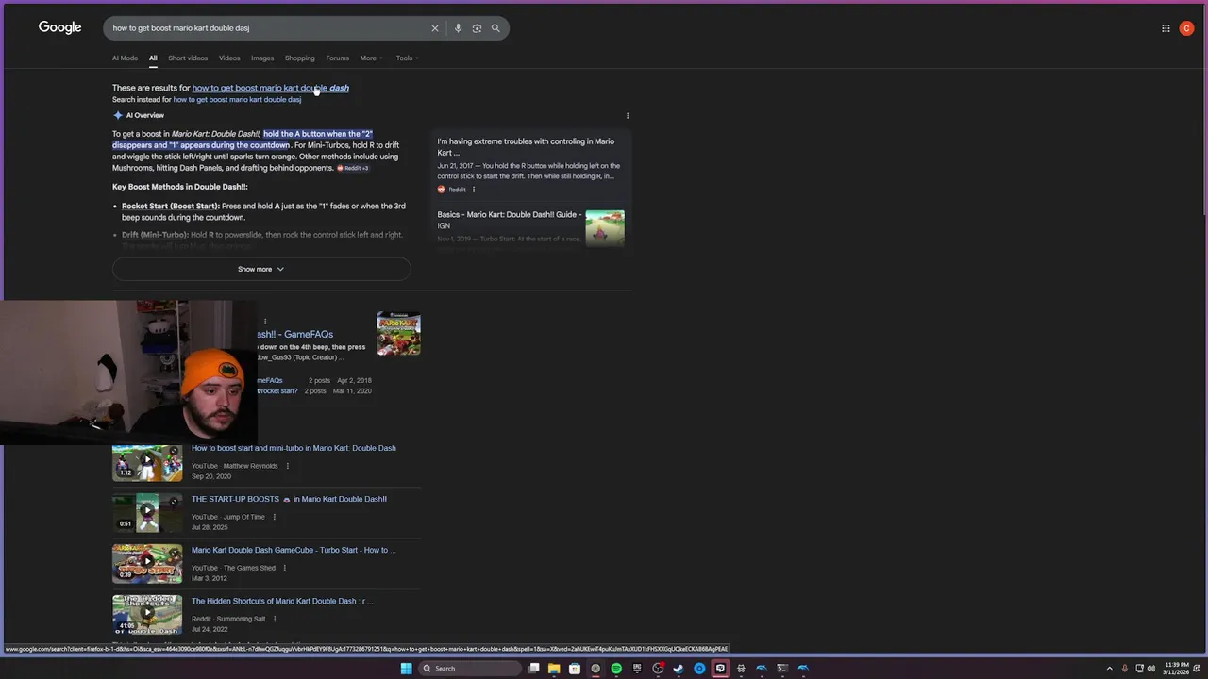Open Task View on taskbar
The image size is (1208, 679).
pos(533,669)
